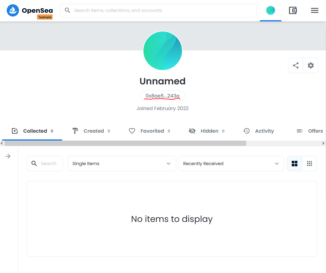This screenshot has height=273, width=326.
Task: Show the Hidden items tab
Action: tap(206, 131)
